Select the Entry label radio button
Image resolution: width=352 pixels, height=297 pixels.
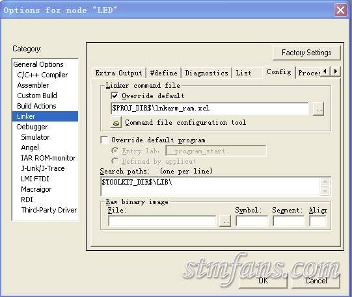(x=115, y=151)
